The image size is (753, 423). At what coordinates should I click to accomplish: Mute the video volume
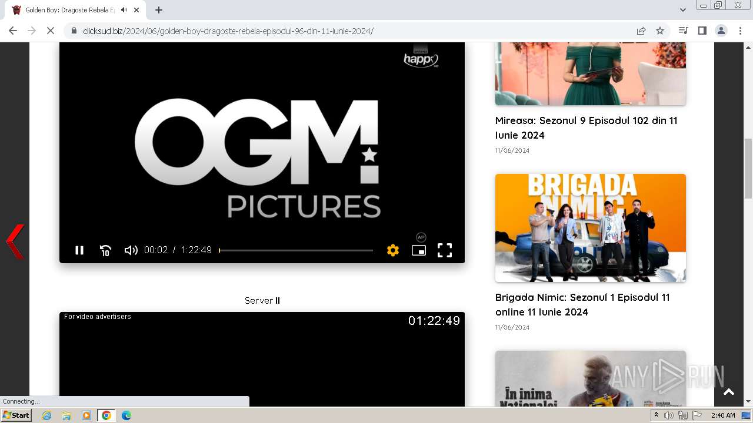coord(131,250)
